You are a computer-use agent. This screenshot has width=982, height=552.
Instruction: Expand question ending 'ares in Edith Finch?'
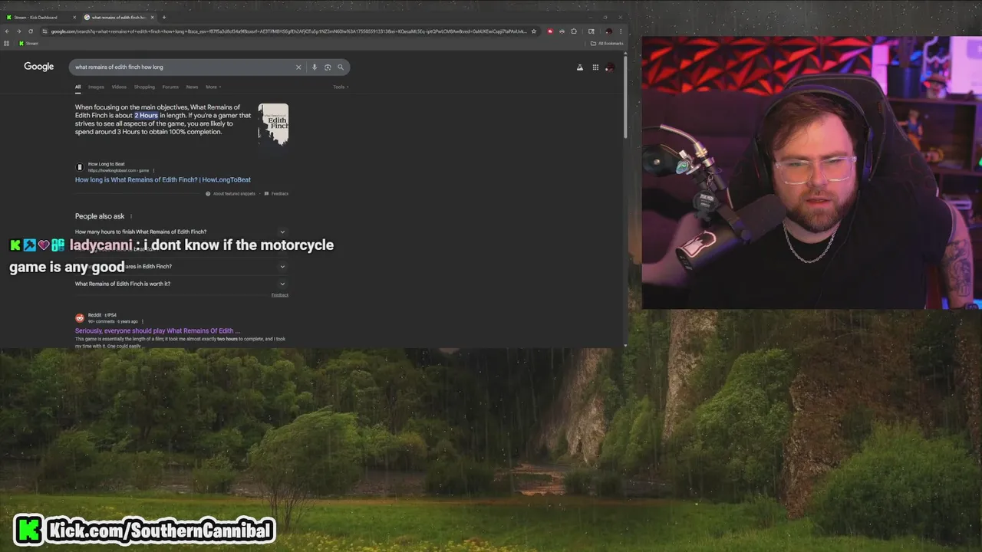(x=180, y=266)
